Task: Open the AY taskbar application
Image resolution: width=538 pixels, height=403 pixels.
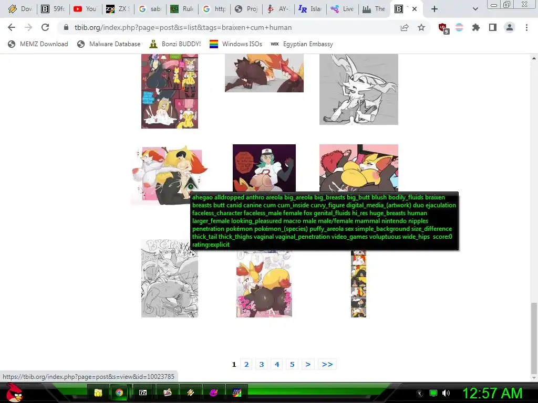Action: (237, 393)
